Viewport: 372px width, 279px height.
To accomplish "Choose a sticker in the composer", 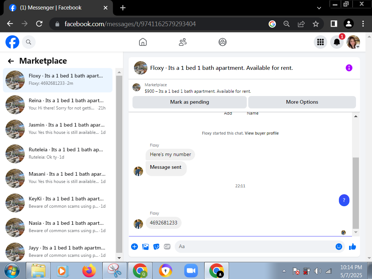I will click(157, 247).
